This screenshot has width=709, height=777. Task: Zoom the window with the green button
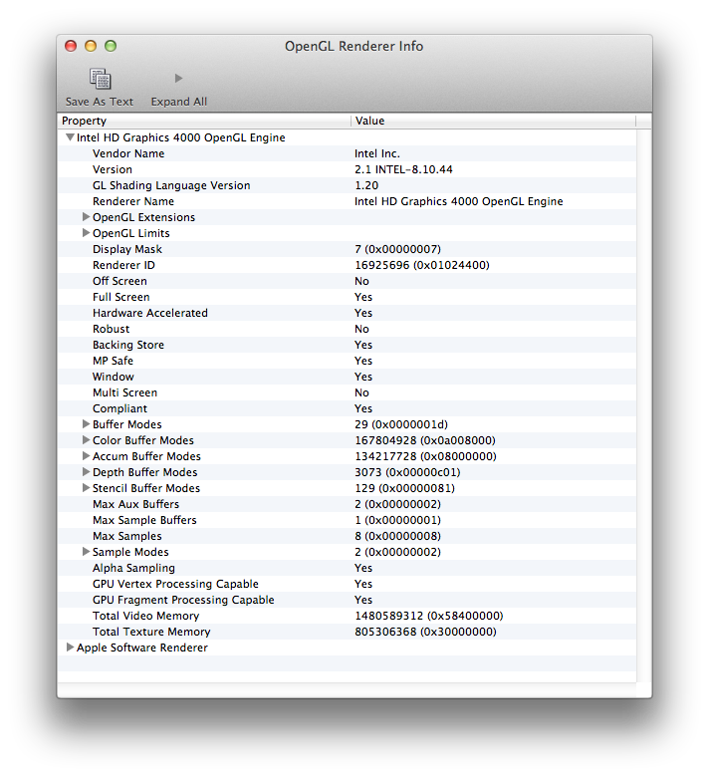111,46
